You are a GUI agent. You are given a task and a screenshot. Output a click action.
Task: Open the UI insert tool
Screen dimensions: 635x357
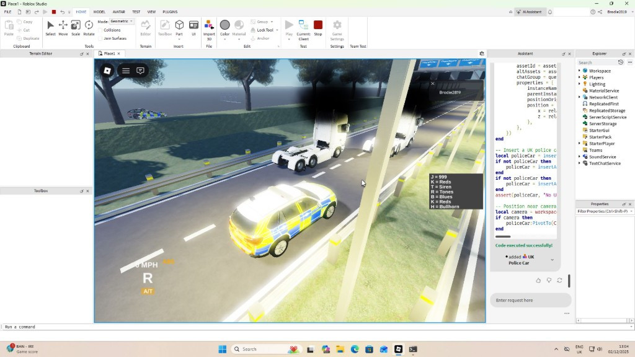point(193,27)
